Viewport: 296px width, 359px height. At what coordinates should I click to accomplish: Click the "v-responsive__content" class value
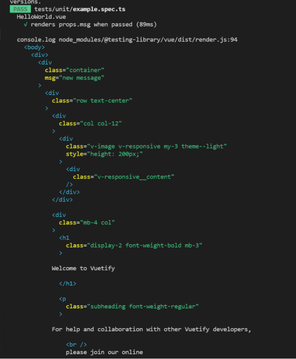point(134,177)
